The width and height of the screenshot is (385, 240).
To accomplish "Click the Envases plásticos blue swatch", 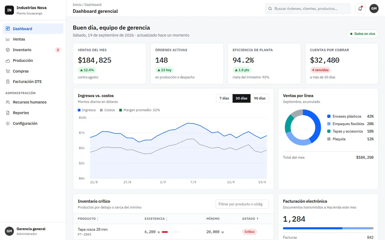I will pos(329,116).
